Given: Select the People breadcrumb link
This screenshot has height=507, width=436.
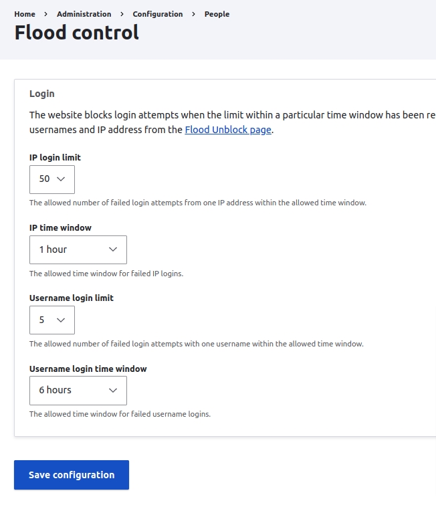Looking at the screenshot, I should click(217, 14).
